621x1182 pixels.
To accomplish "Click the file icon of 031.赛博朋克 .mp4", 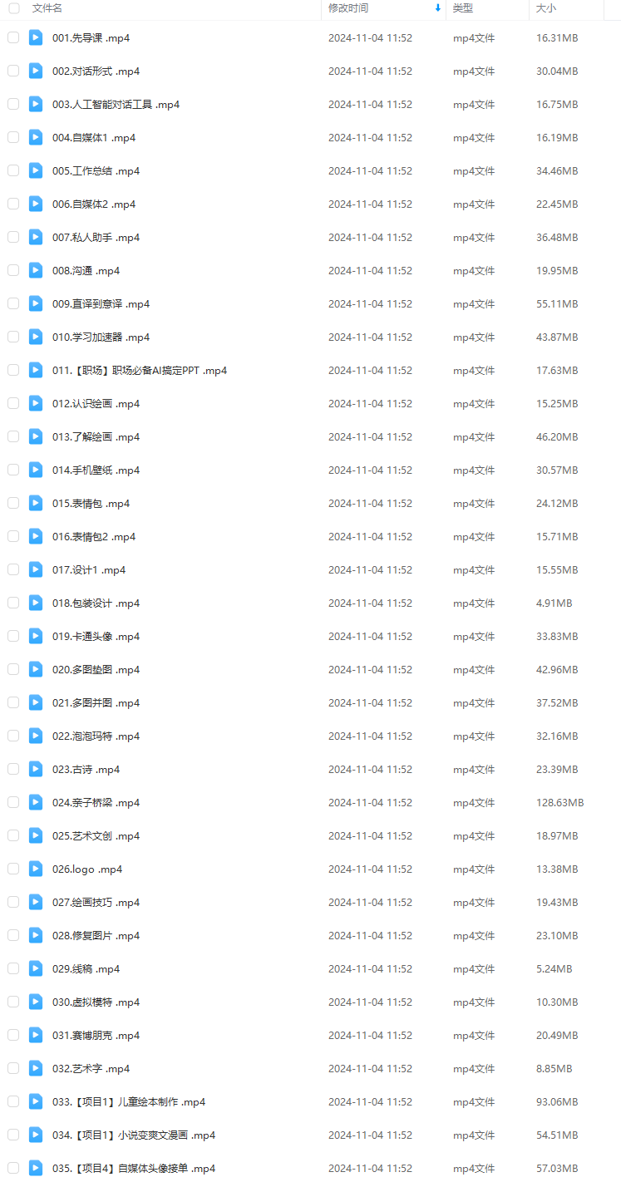I will tap(36, 1035).
